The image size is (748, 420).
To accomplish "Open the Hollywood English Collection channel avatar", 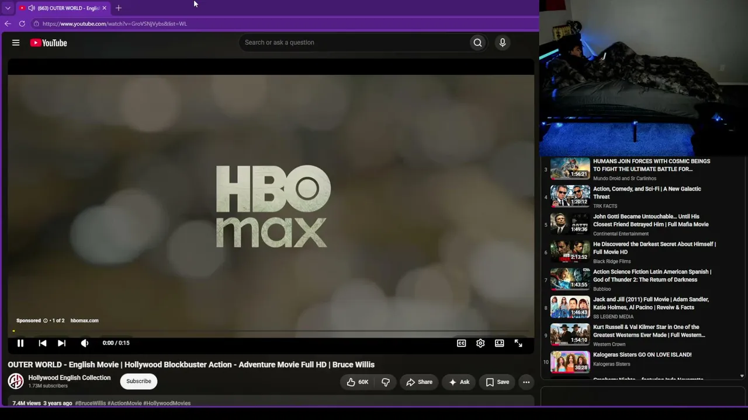I will coord(16,381).
